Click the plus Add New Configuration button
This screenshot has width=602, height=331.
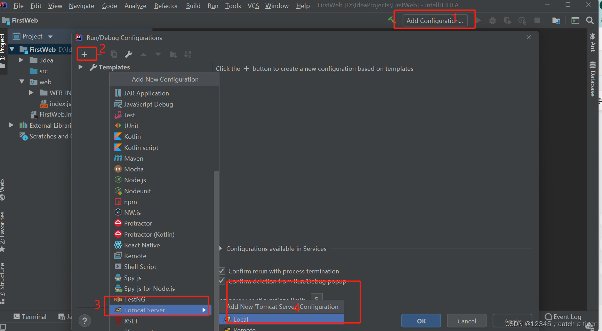[x=84, y=54]
